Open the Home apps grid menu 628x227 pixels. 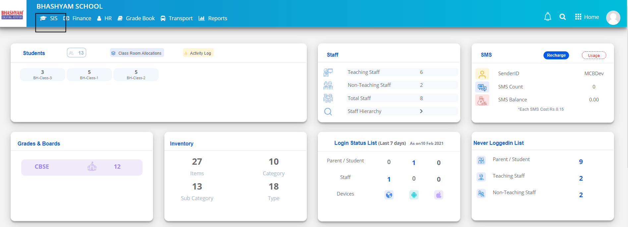coord(587,17)
